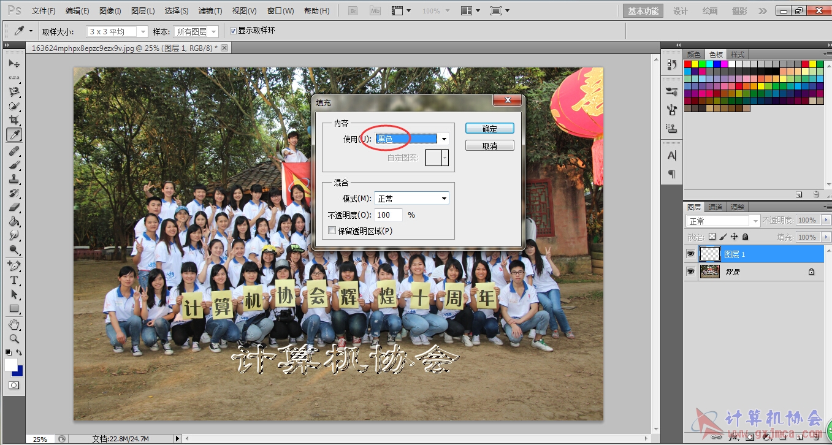This screenshot has height=445, width=832.
Task: Open the Arrange Documents dropdown
Action: [x=471, y=11]
